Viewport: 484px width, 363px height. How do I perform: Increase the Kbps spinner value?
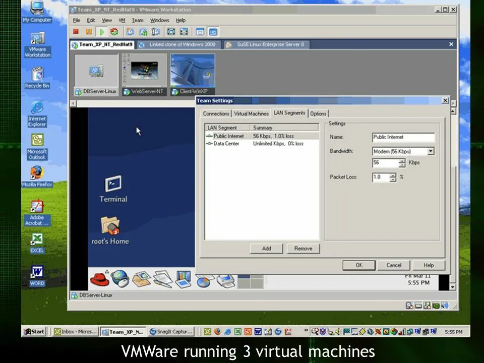pos(402,161)
